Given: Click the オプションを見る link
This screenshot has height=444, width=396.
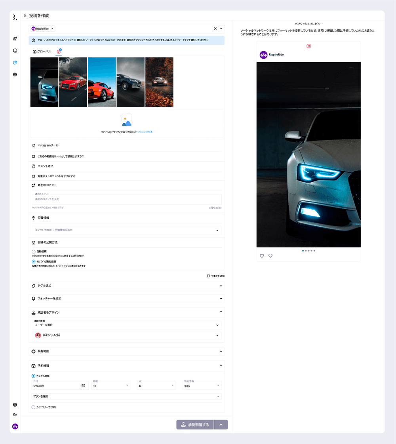Looking at the screenshot, I should click(x=144, y=132).
